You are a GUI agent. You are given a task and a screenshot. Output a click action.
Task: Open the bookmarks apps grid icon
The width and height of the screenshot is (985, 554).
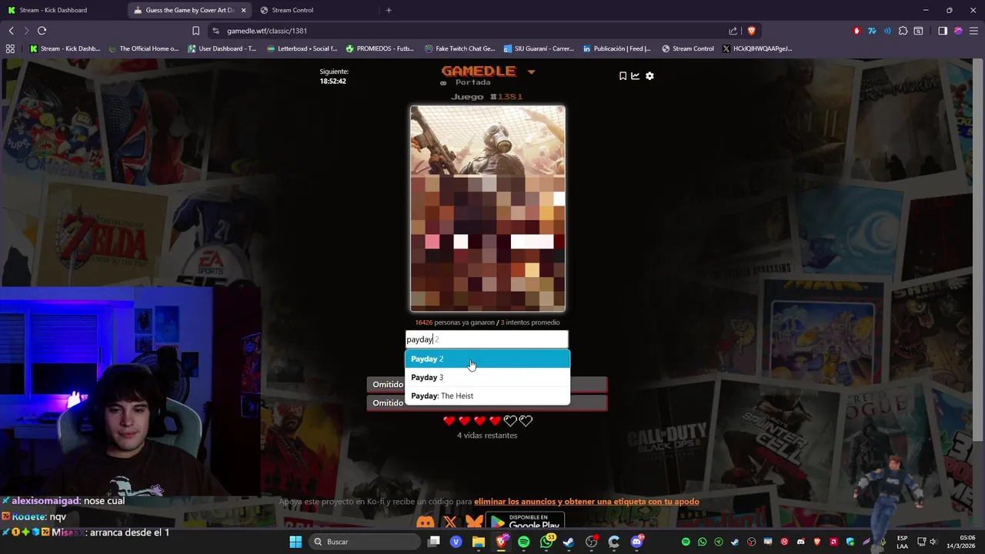[x=10, y=48]
